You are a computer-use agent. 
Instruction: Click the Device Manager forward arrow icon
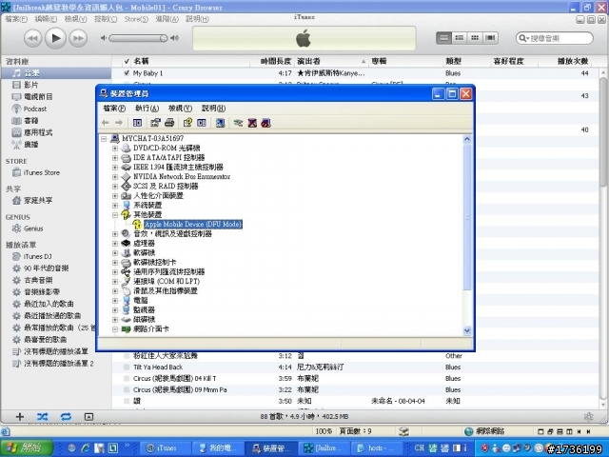[x=119, y=123]
